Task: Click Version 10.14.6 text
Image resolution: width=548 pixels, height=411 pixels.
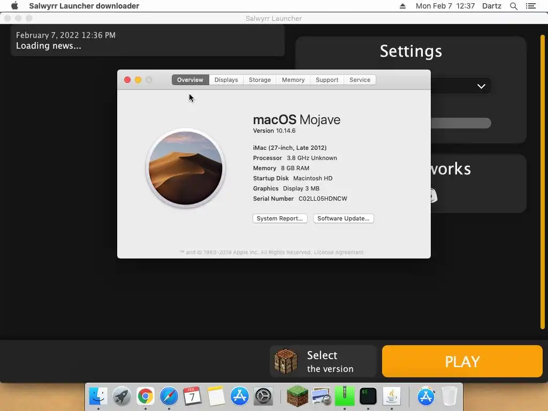Action: (275, 131)
